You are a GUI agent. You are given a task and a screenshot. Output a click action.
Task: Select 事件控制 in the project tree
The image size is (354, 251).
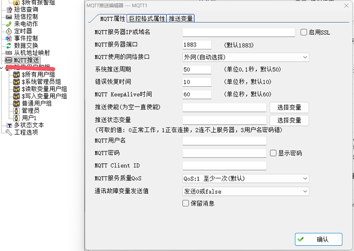tap(25, 38)
